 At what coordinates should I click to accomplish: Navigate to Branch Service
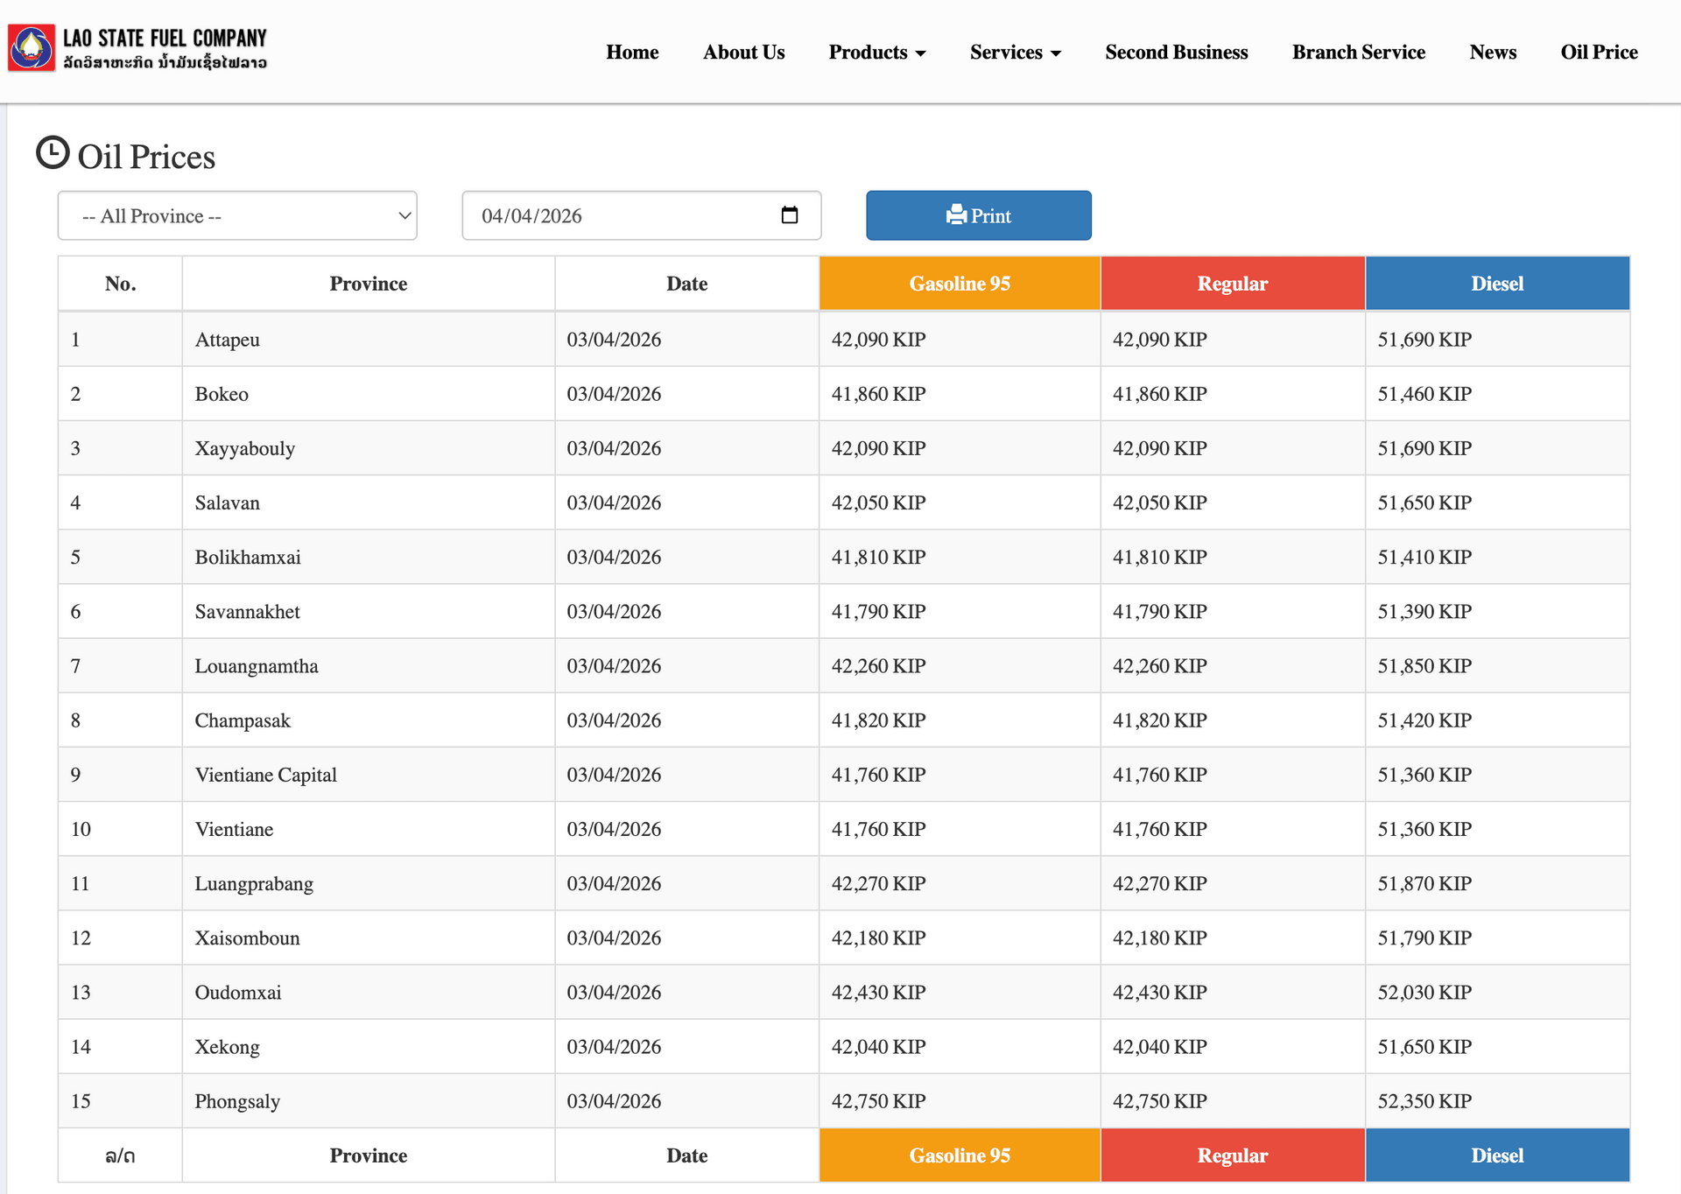point(1359,53)
